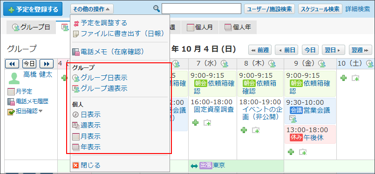Click the 7（水）date header

click(x=206, y=63)
